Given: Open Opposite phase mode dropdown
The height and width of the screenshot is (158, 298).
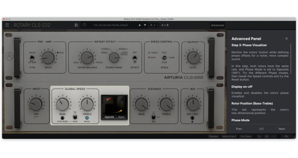Looking at the screenshot, I should [109, 117].
